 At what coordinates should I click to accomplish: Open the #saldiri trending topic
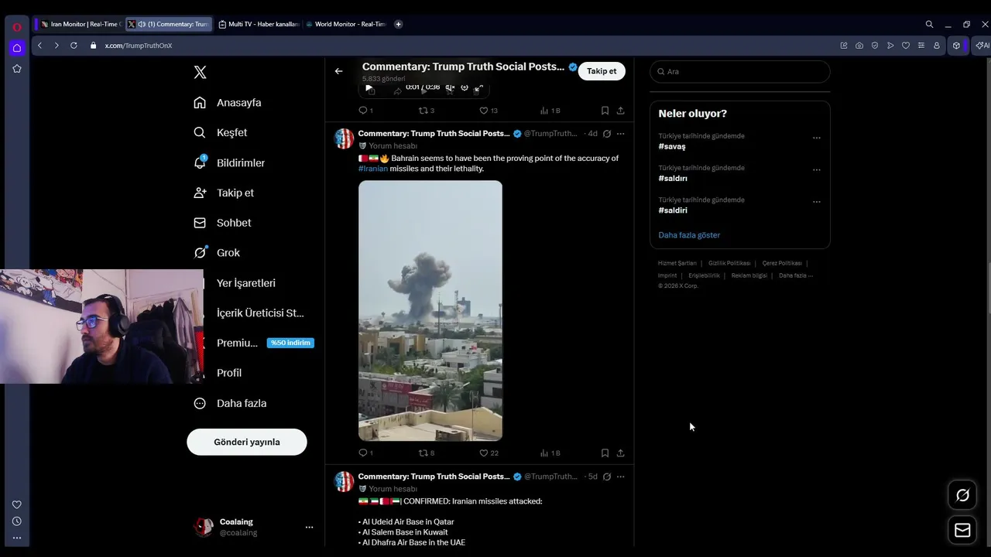click(x=673, y=210)
